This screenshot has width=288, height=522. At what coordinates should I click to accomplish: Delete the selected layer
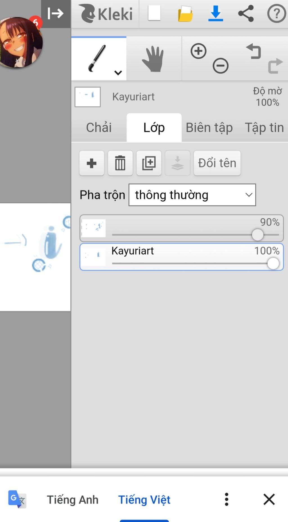120,163
